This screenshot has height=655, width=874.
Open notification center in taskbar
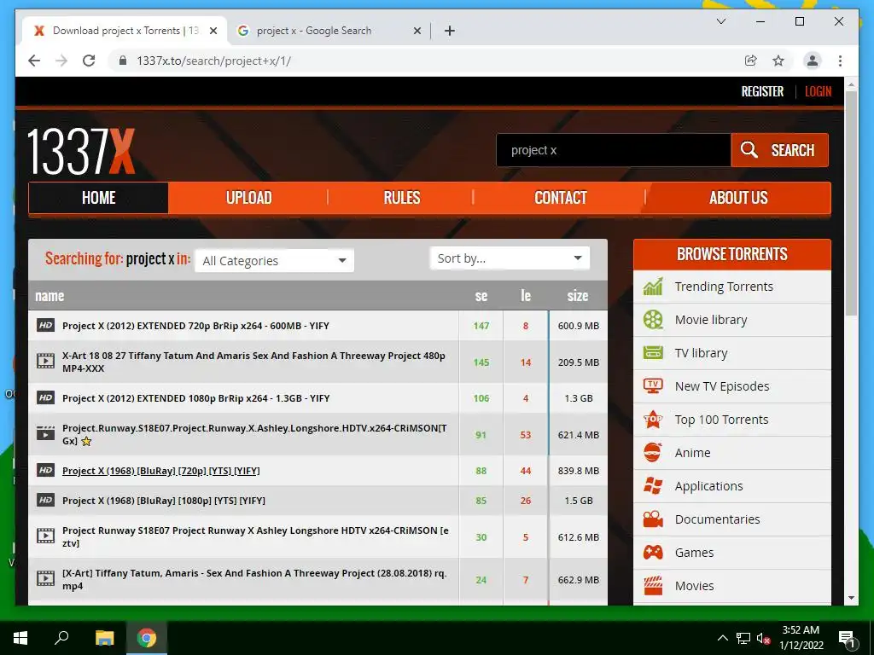tap(848, 638)
